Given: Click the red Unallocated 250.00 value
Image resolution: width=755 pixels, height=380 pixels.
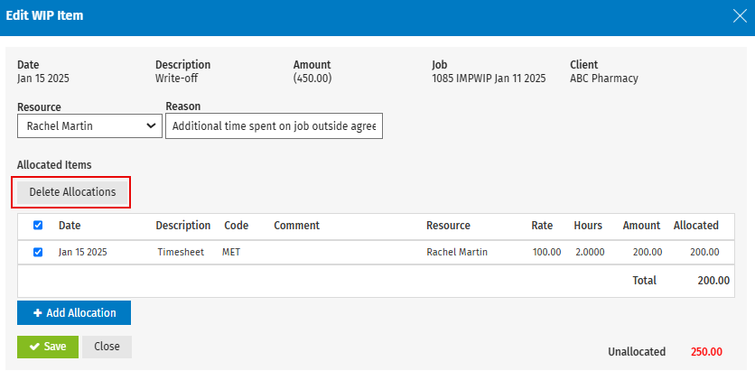Looking at the screenshot, I should click(x=706, y=352).
